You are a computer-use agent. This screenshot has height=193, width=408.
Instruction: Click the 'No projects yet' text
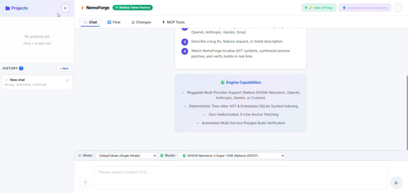[x=37, y=36]
